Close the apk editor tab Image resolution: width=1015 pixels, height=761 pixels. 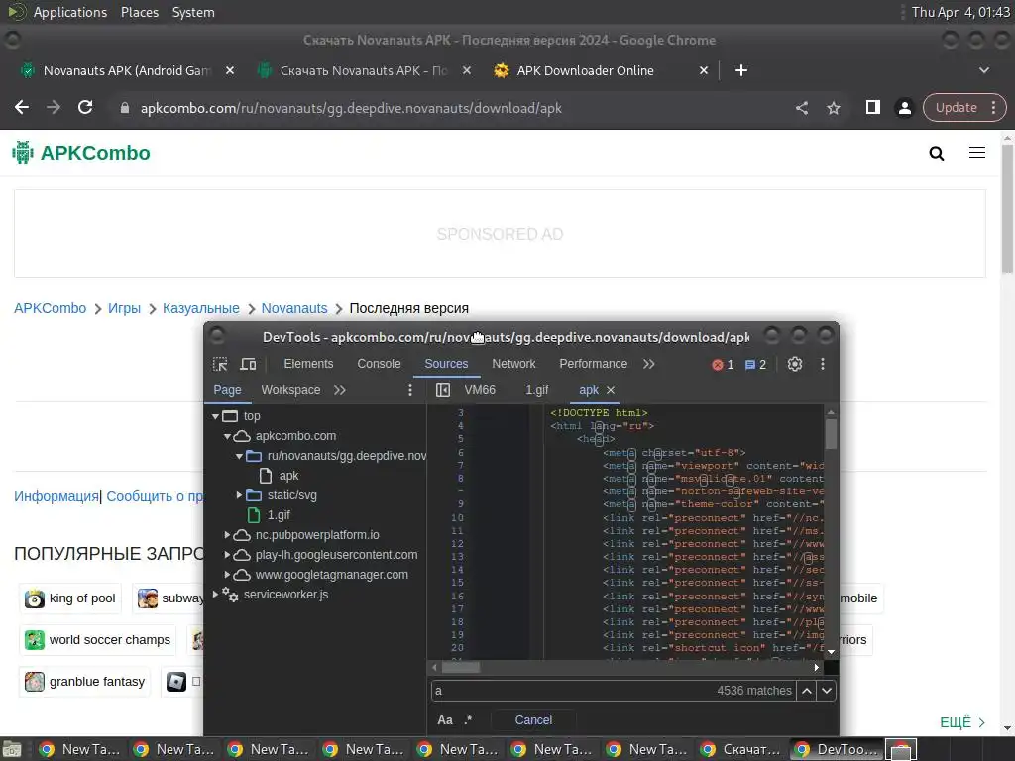tap(611, 390)
